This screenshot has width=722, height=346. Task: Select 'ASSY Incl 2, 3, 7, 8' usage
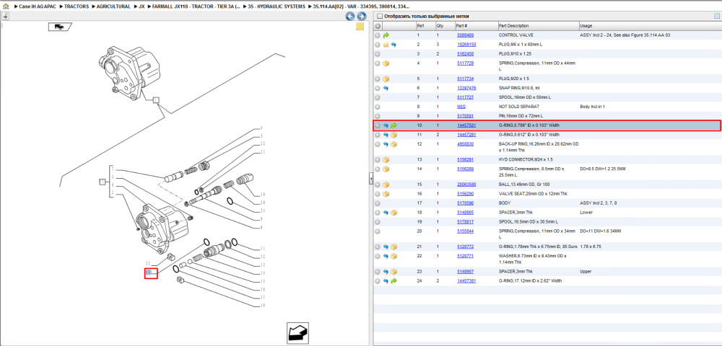598,203
